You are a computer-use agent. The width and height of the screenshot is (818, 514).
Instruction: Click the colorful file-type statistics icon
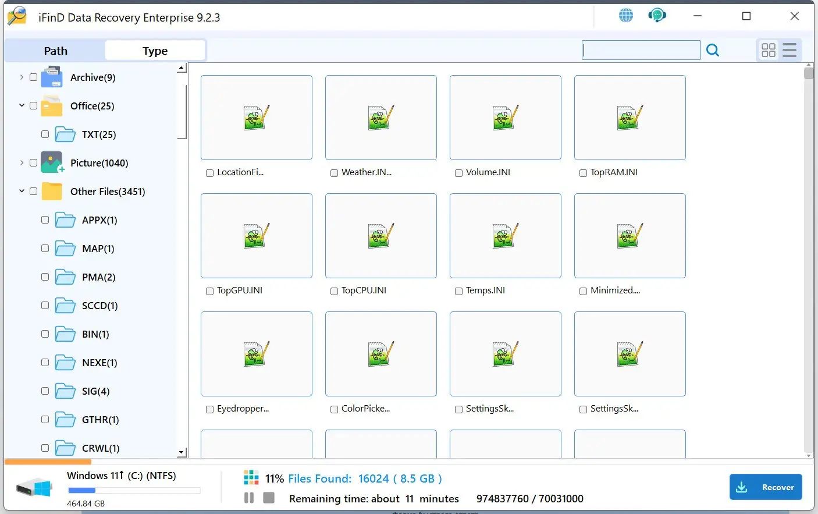tap(251, 477)
